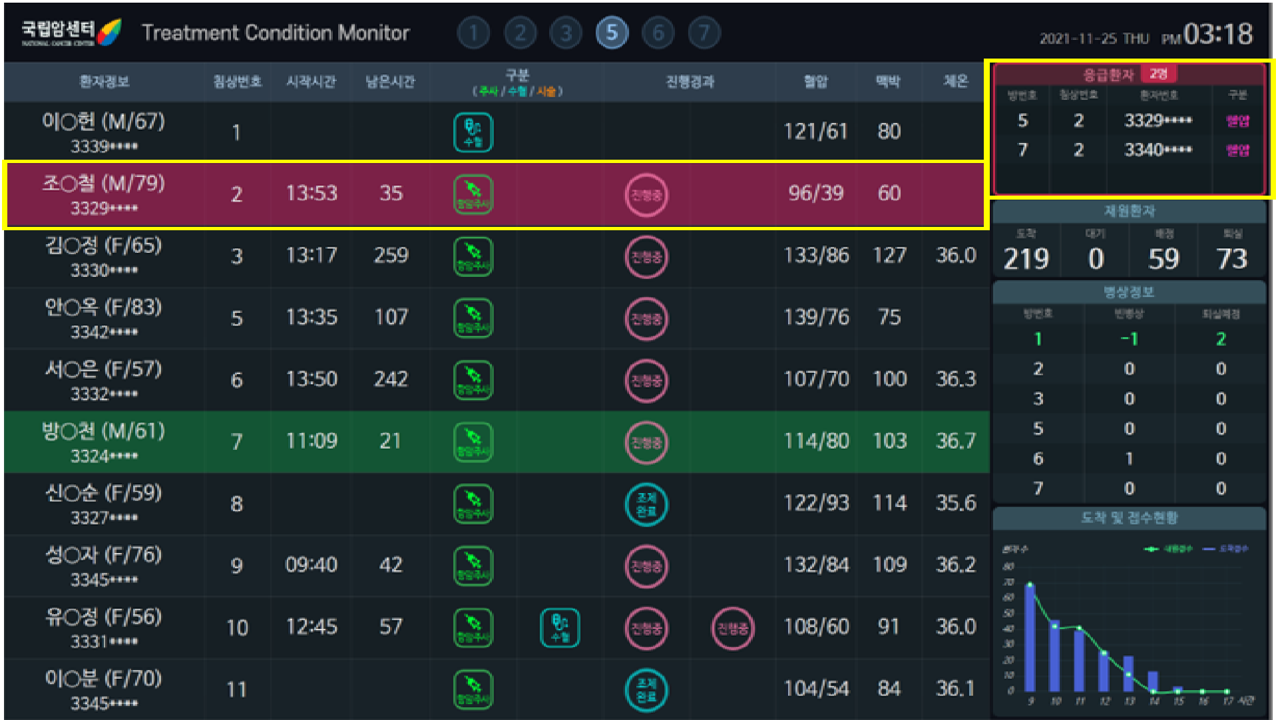The height and width of the screenshot is (720, 1278).
Task: Click the second pink progress circle in bed 10 row
Action: (x=732, y=628)
